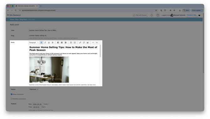
Task: Click Chat with Support button
Action: [140, 15]
